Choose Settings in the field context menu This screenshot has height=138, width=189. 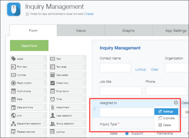click(x=166, y=111)
